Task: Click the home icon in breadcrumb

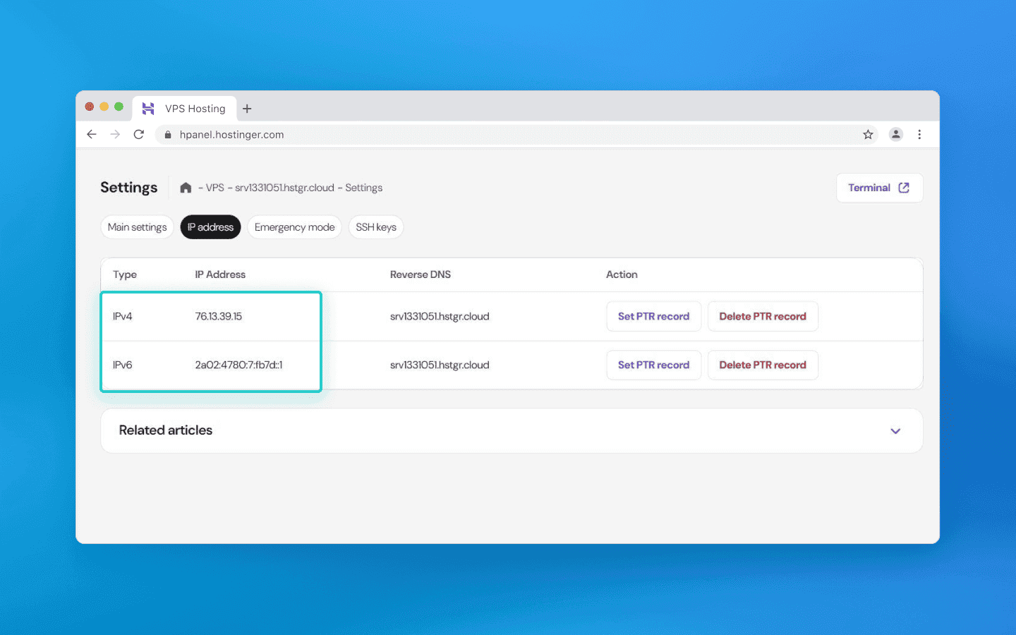Action: [186, 188]
